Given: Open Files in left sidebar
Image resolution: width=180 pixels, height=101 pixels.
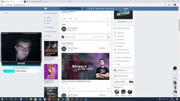Looking at the screenshot, I should 49,23.
